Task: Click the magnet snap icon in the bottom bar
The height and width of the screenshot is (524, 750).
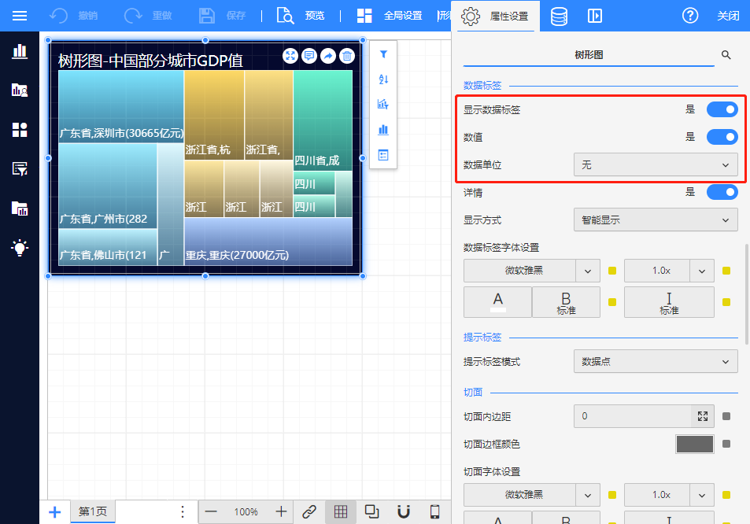Action: 404,511
